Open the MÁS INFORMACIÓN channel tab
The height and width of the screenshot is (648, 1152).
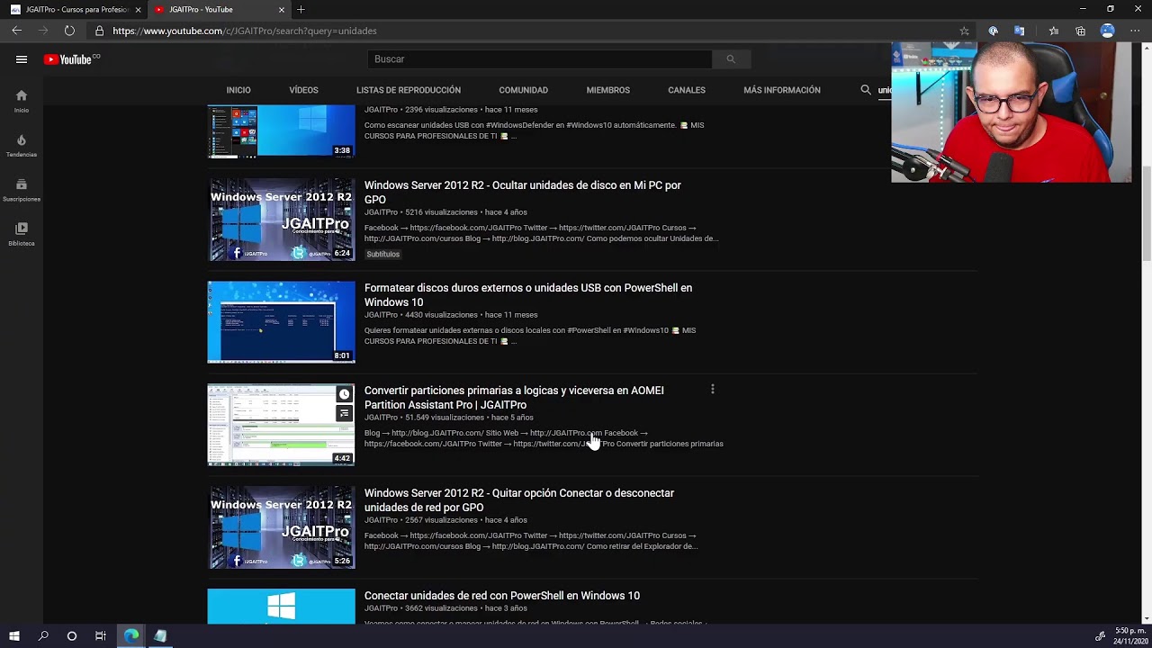[x=782, y=90]
